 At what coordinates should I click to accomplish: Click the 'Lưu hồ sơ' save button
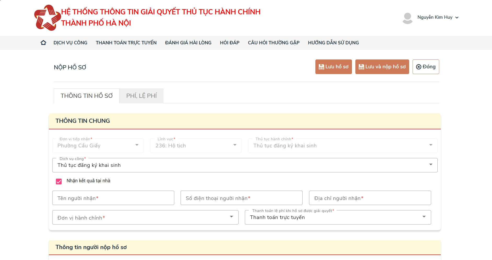(x=333, y=67)
